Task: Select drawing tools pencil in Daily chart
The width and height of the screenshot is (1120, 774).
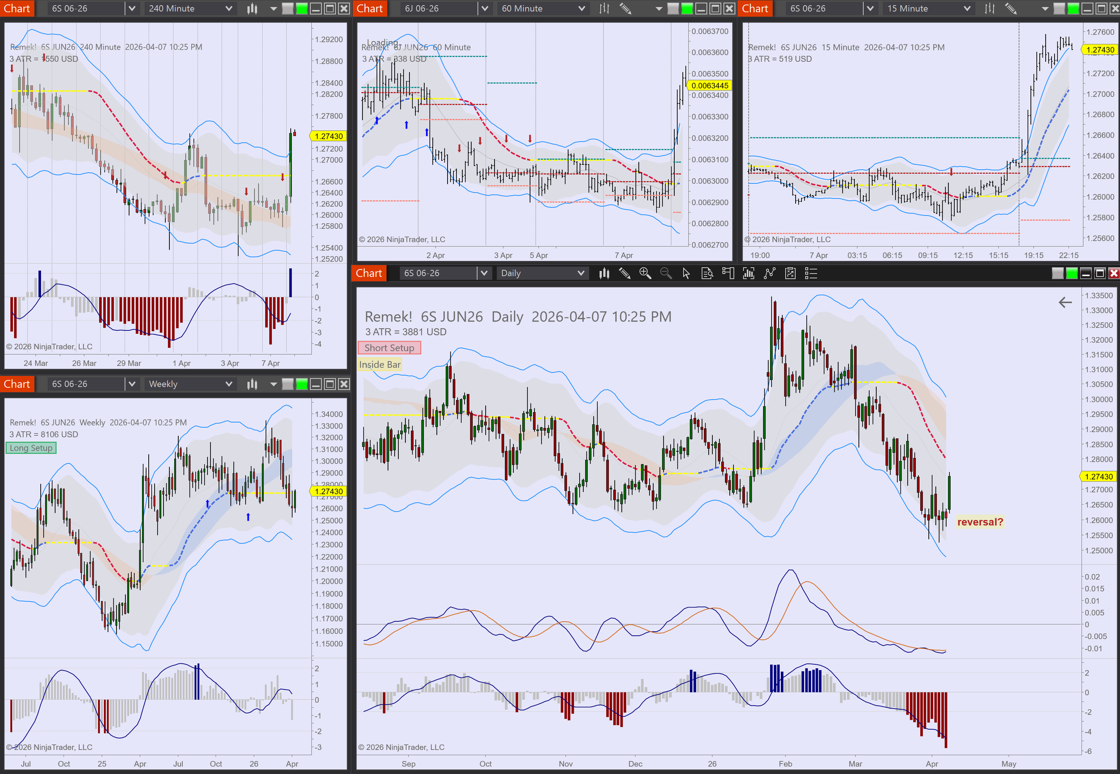Action: [625, 274]
